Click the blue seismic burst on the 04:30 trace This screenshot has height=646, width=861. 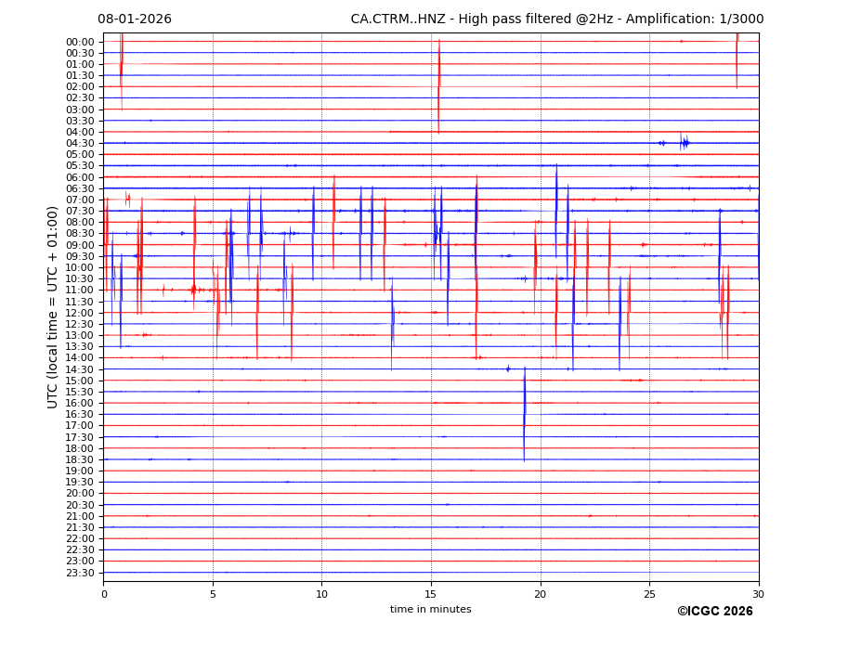point(684,143)
